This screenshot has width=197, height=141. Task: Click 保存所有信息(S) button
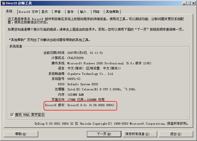click(140, 134)
